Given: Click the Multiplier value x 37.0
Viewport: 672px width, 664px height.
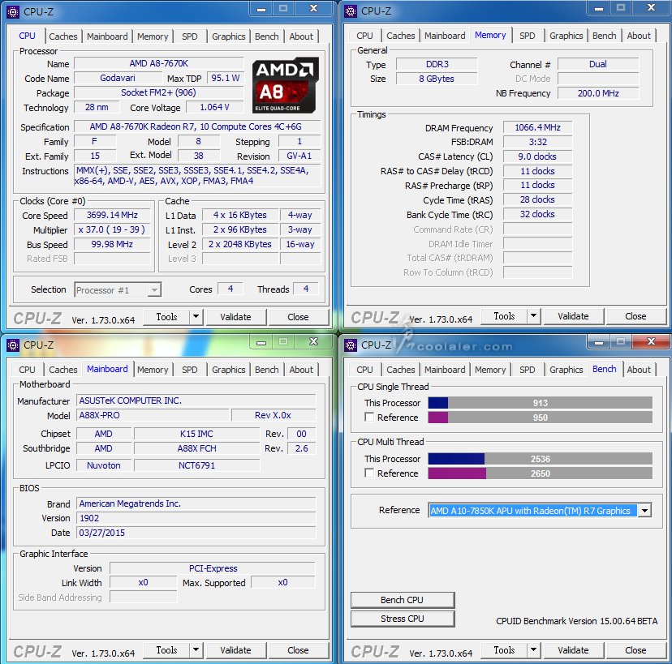Looking at the screenshot, I should tap(112, 229).
